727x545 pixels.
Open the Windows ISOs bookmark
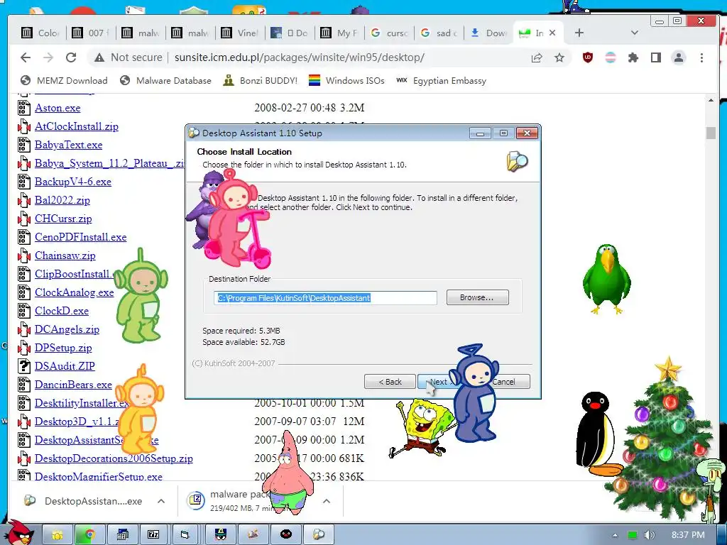click(346, 81)
